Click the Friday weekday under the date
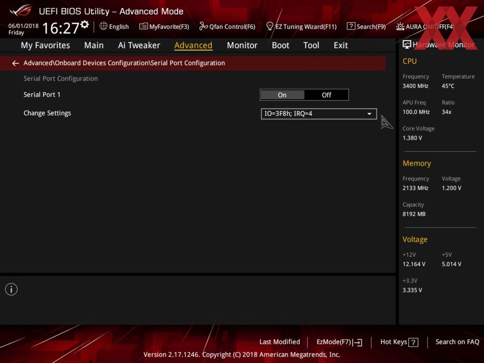This screenshot has height=363, width=484. (x=16, y=33)
